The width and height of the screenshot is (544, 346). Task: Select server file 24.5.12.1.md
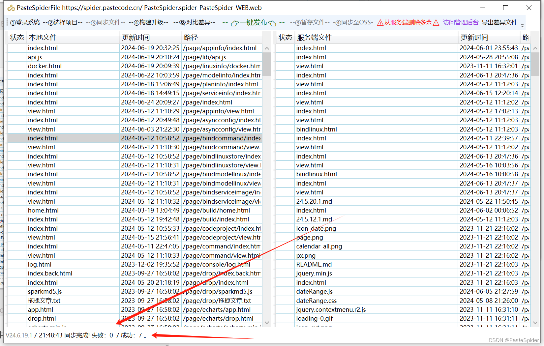click(314, 219)
